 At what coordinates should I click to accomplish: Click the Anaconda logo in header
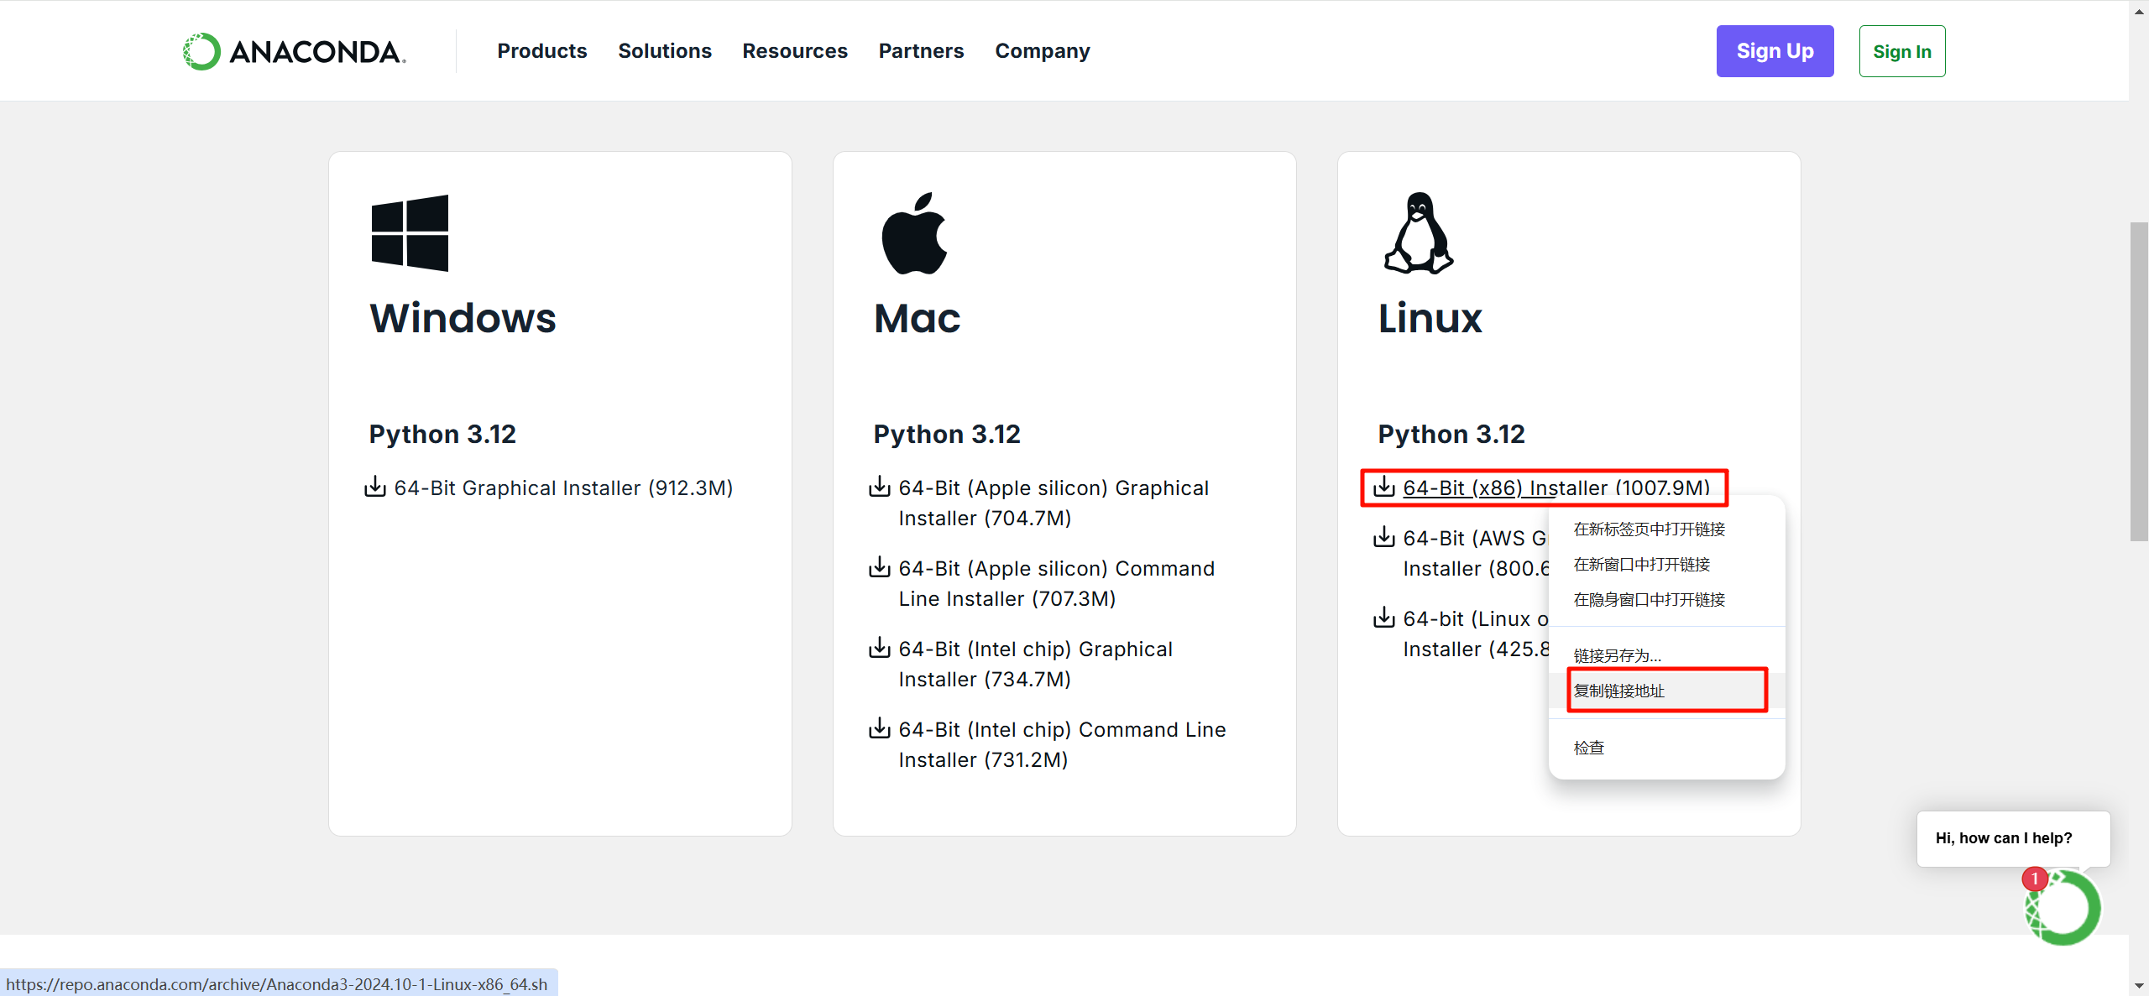[294, 51]
